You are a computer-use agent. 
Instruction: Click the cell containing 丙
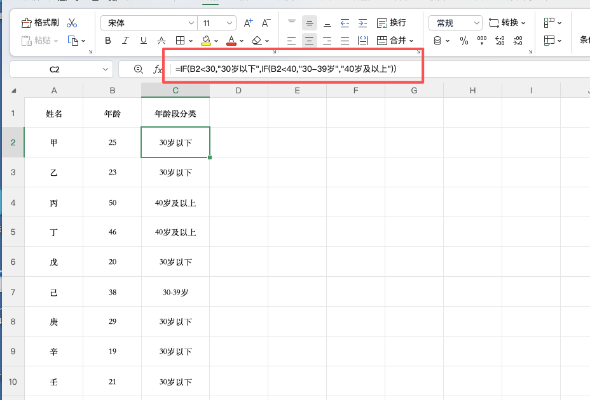(x=54, y=203)
